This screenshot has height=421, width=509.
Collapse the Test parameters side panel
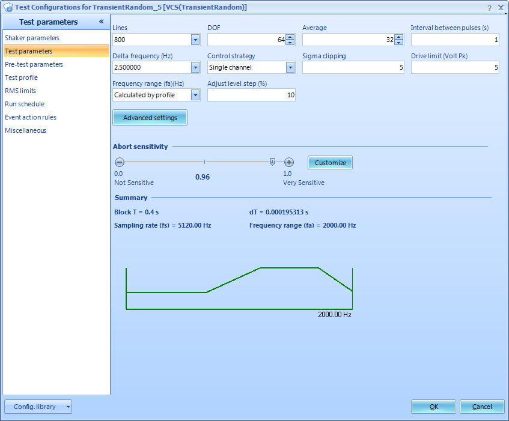(x=102, y=22)
